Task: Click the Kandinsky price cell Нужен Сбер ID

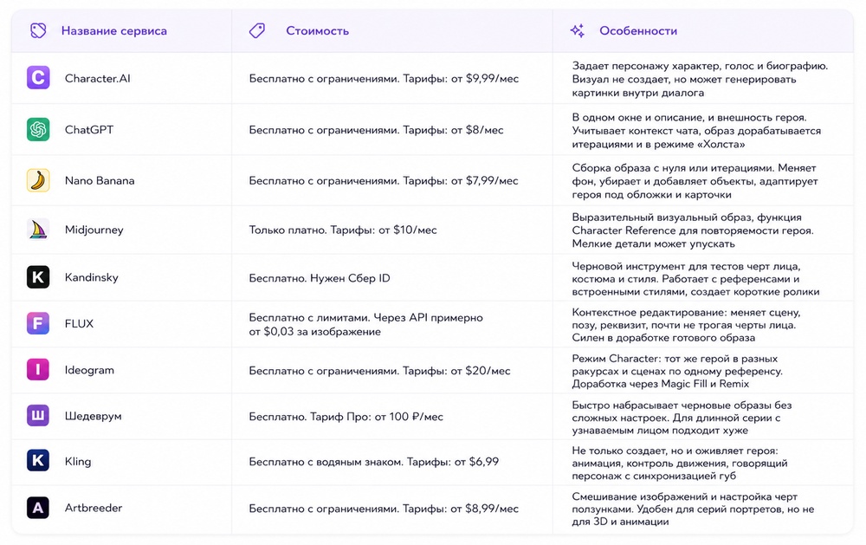Action: point(320,278)
